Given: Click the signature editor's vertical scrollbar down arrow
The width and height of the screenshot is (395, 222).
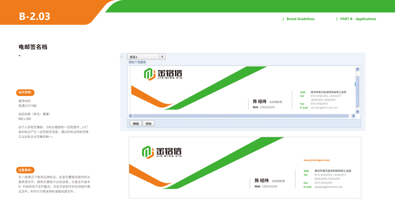Looking at the screenshot, I should pos(357,112).
